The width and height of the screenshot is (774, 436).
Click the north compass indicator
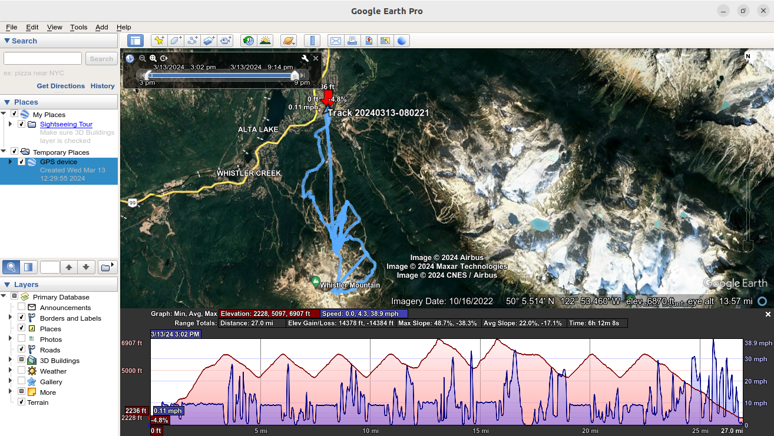coord(748,56)
